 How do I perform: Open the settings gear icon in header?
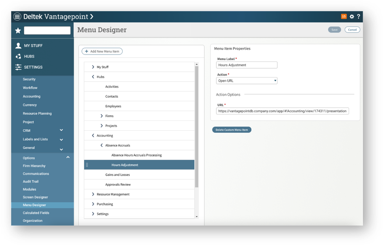[x=352, y=17]
